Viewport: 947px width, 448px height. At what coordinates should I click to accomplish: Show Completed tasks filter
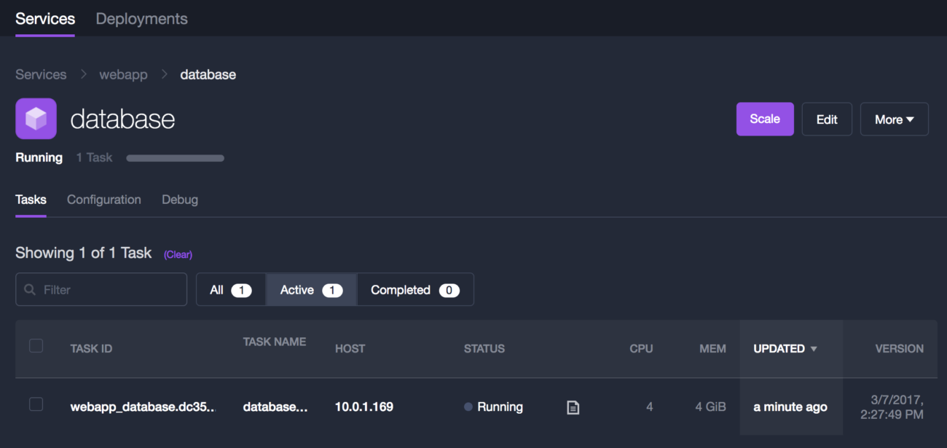[x=414, y=290]
